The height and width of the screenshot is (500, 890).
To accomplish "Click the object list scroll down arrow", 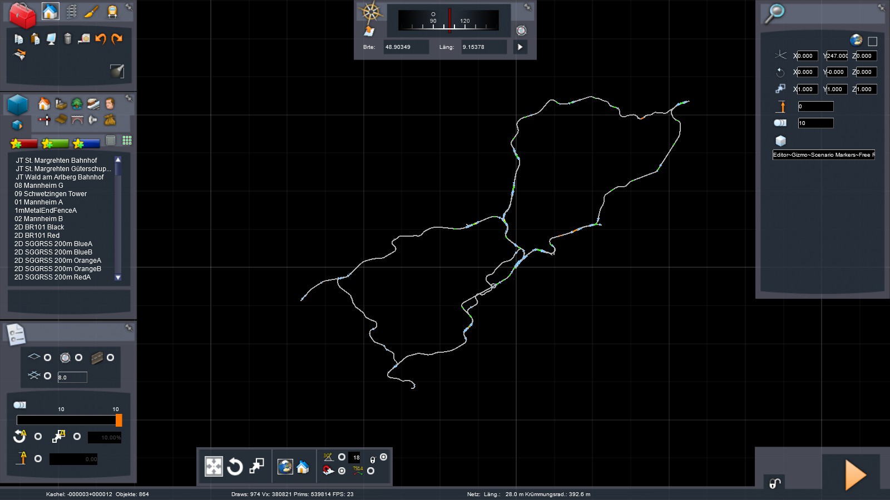I will 118,277.
